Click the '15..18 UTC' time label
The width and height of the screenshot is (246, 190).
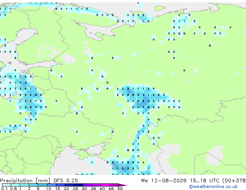point(204,181)
